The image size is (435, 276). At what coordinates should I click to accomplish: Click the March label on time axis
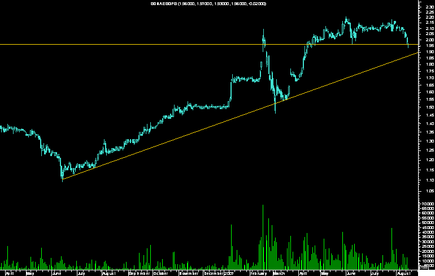click(279, 273)
